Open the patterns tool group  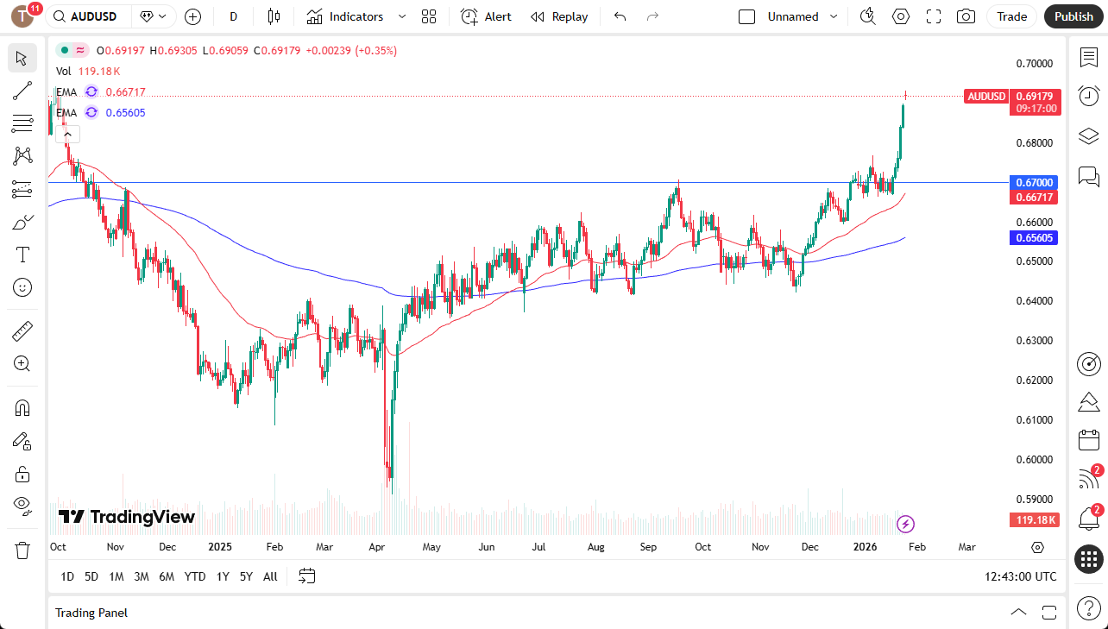(x=22, y=156)
